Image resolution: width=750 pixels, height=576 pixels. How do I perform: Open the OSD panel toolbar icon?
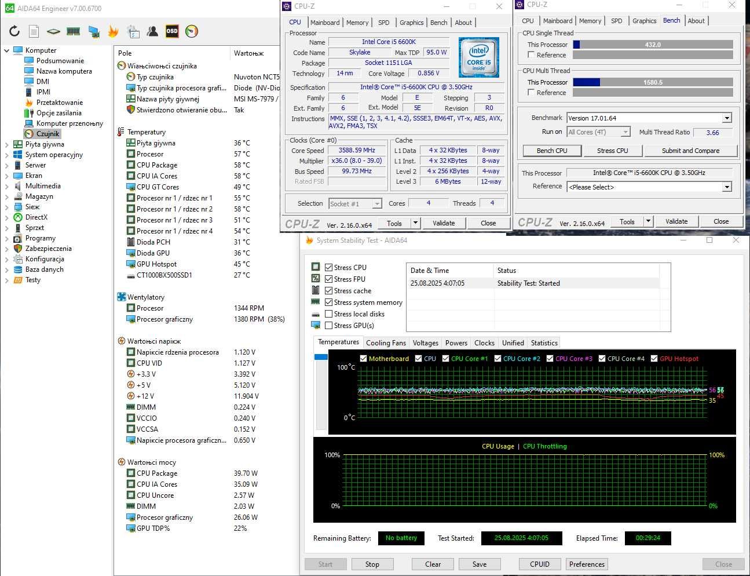point(172,31)
